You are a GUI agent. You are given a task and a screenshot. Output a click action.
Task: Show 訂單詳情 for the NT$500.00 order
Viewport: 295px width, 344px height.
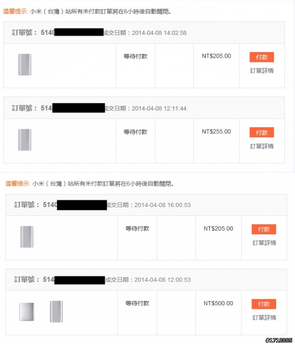[x=264, y=318]
